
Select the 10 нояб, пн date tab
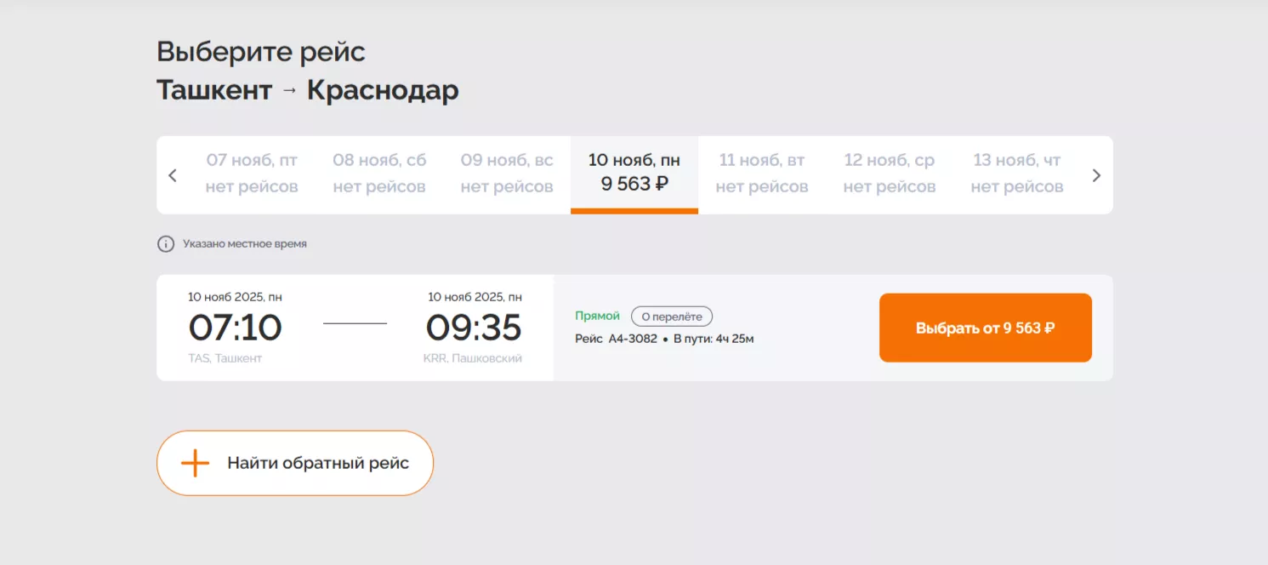pyautogui.click(x=634, y=174)
